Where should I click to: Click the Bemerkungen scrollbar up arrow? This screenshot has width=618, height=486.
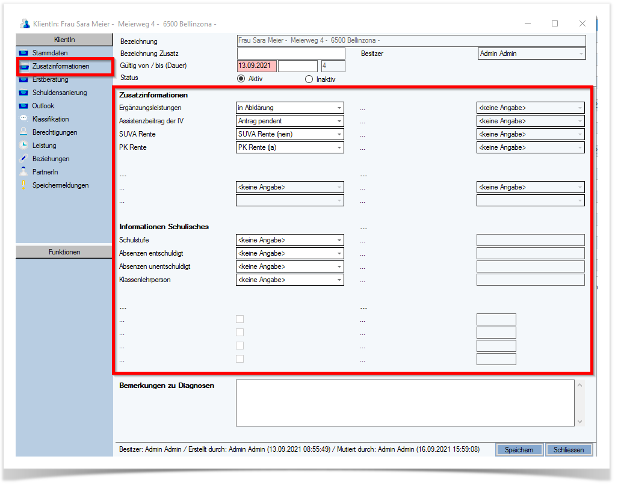[579, 385]
